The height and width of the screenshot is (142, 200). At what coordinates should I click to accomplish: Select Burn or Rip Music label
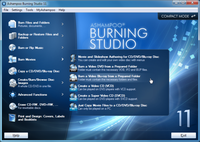click(31, 48)
